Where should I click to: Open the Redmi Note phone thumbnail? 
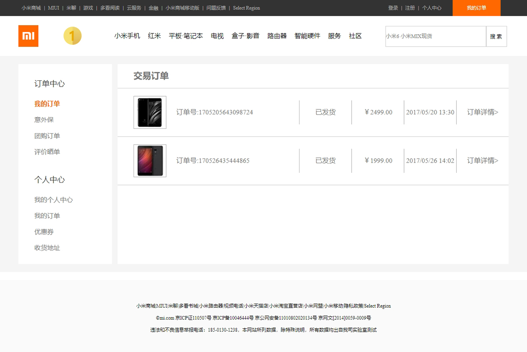pyautogui.click(x=150, y=160)
